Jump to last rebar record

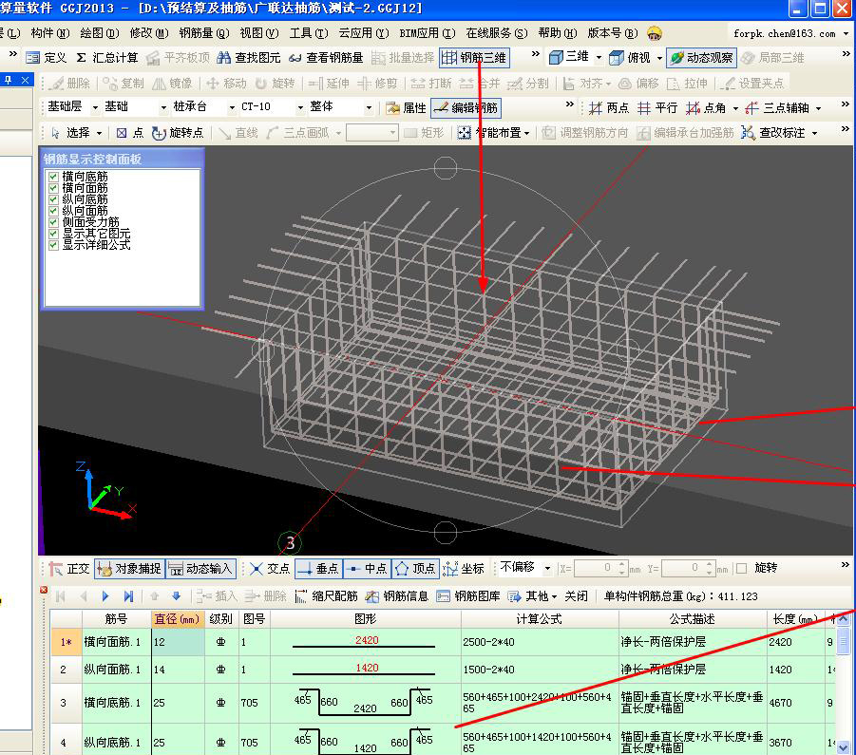(129, 596)
